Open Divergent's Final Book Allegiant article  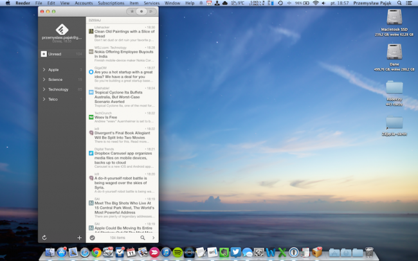point(122,136)
